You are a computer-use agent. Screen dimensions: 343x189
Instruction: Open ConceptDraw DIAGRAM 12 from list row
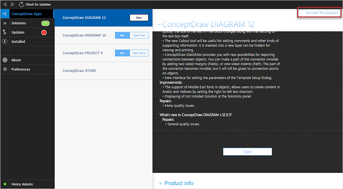pos(139,17)
